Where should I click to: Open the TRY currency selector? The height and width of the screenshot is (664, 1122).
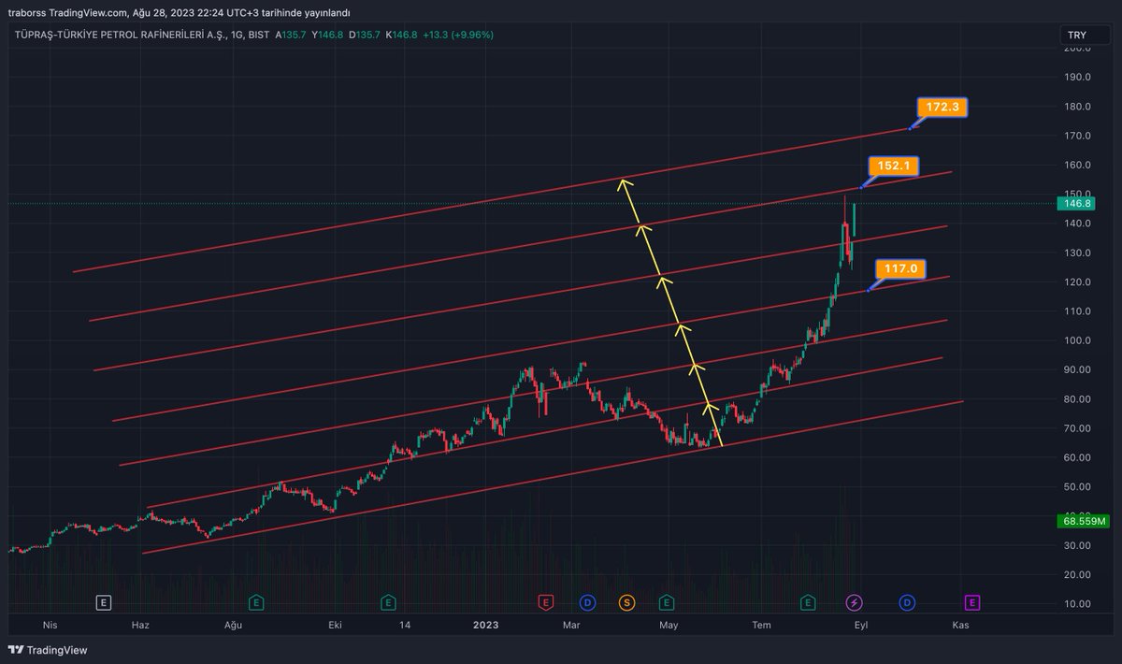pos(1085,35)
